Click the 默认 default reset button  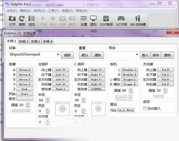point(85,55)
